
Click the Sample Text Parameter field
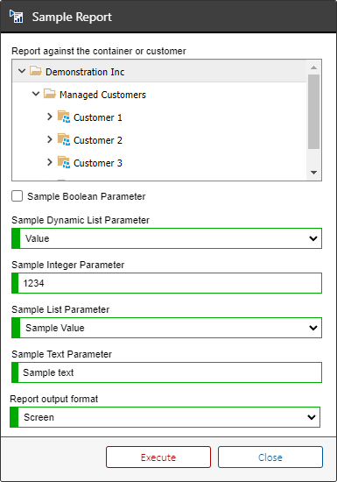tap(166, 372)
